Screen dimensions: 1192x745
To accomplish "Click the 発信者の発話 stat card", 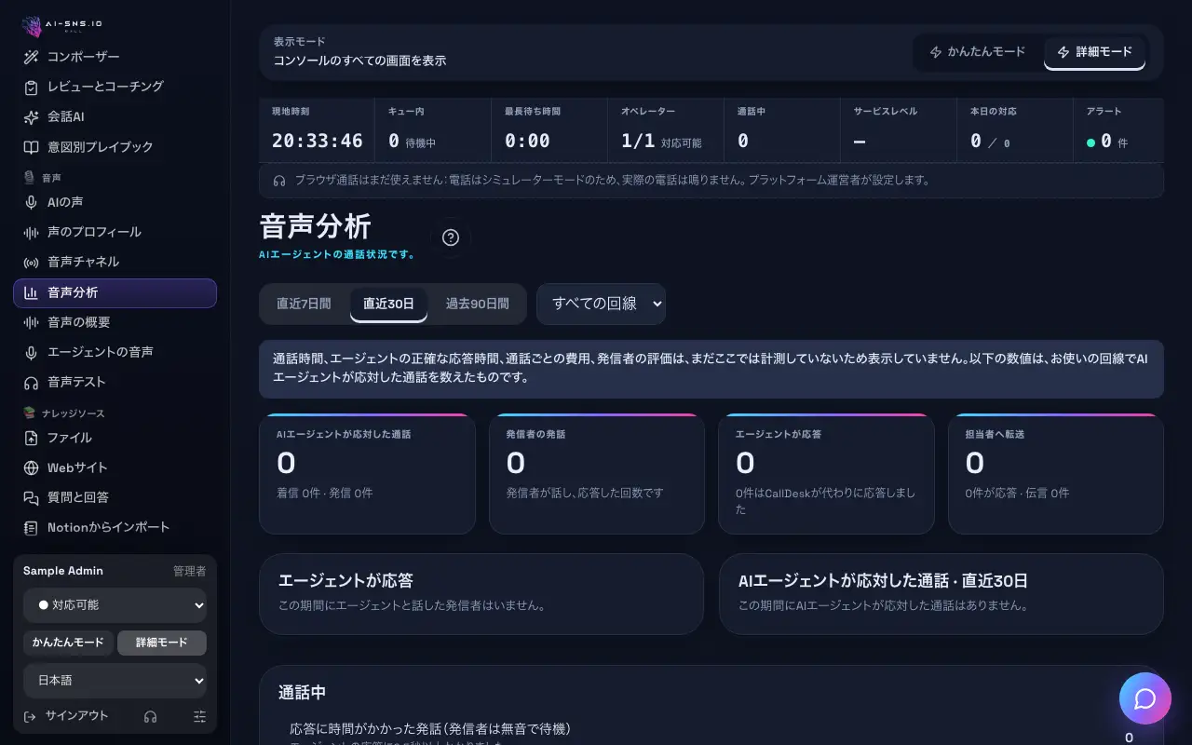I will [597, 474].
